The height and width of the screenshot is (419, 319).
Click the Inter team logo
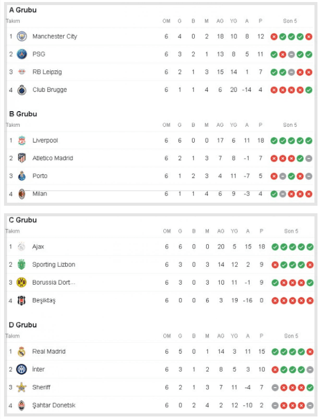point(22,369)
